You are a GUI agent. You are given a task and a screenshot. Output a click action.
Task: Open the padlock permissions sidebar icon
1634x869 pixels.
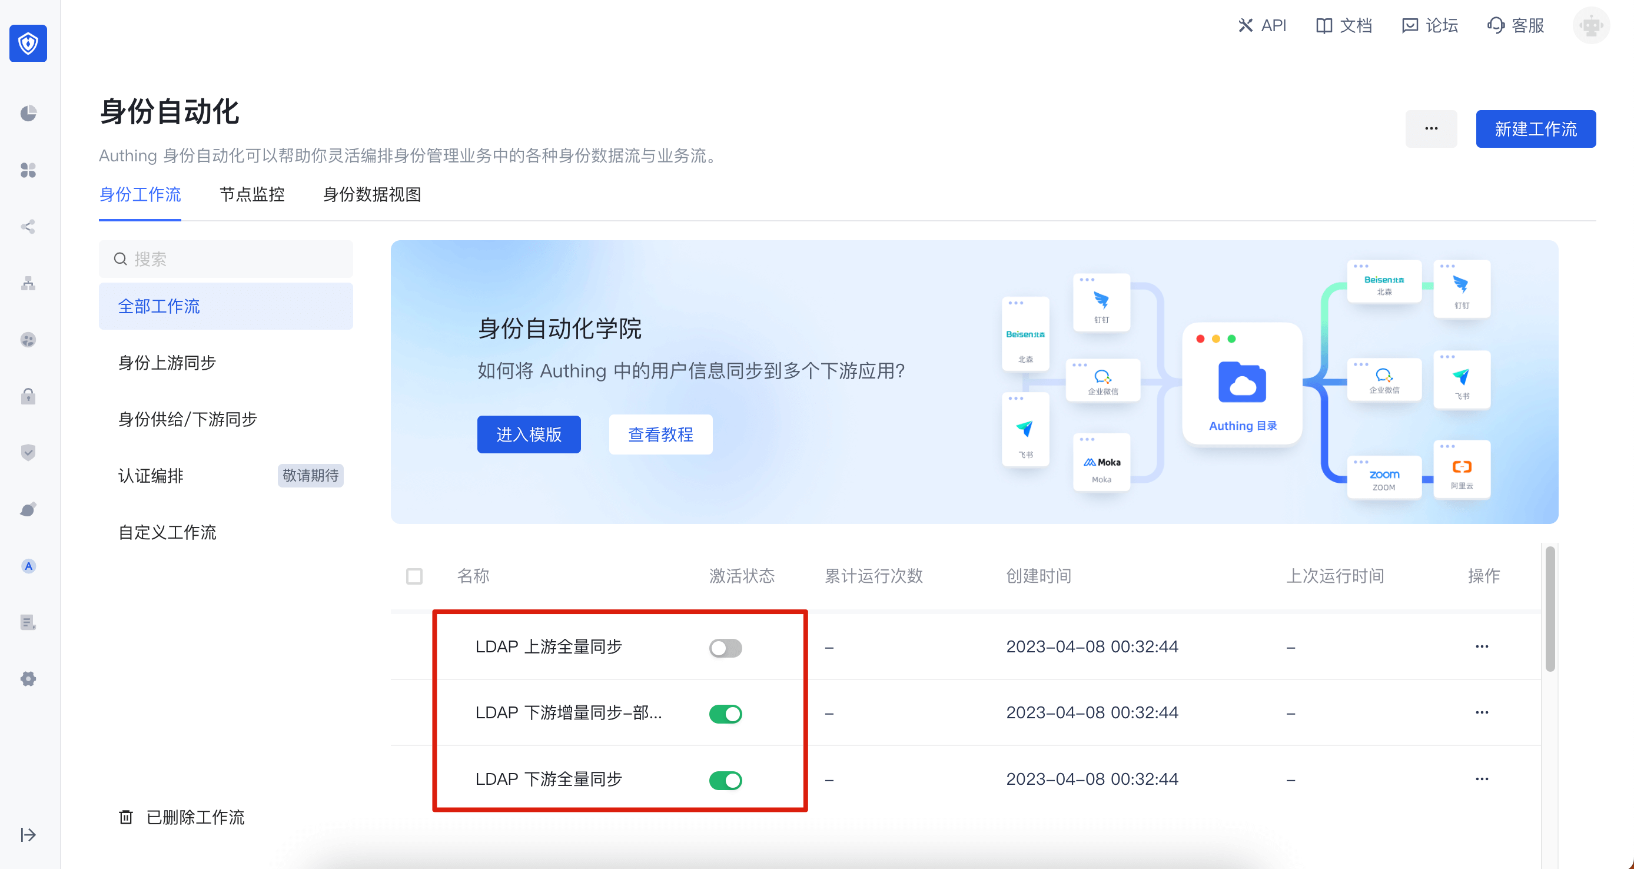click(28, 396)
